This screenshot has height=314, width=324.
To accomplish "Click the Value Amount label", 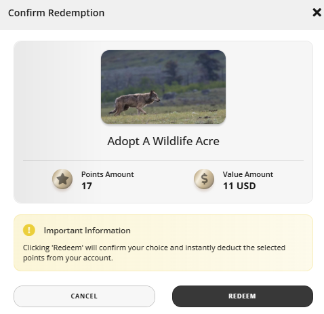I will 248,174.
